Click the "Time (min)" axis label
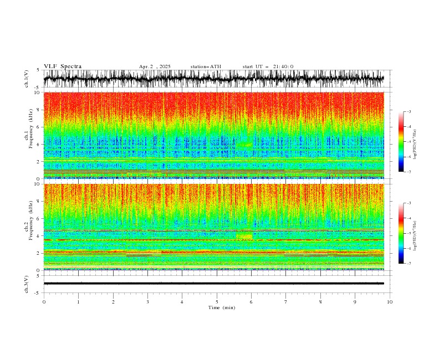 click(222, 307)
